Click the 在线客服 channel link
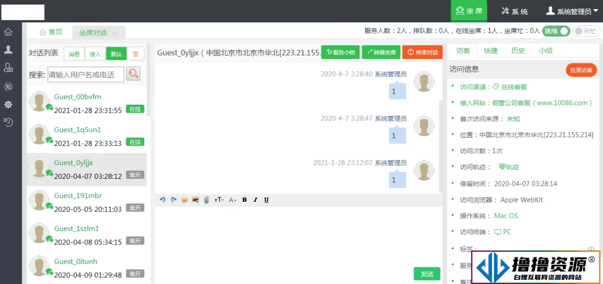603x284 pixels. click(510, 87)
